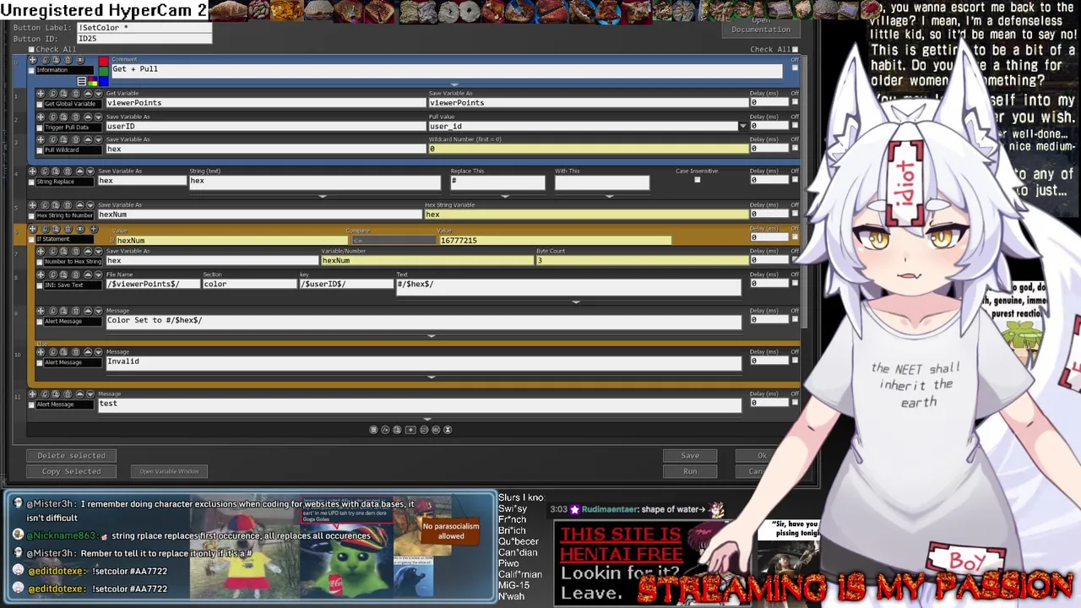Click copy icon on Hex String to Number row
The width and height of the screenshot is (1081, 608).
tap(45, 205)
